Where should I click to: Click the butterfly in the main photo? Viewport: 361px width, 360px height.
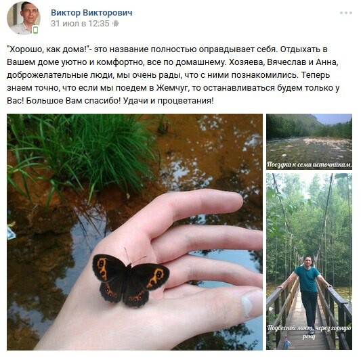[130, 280]
